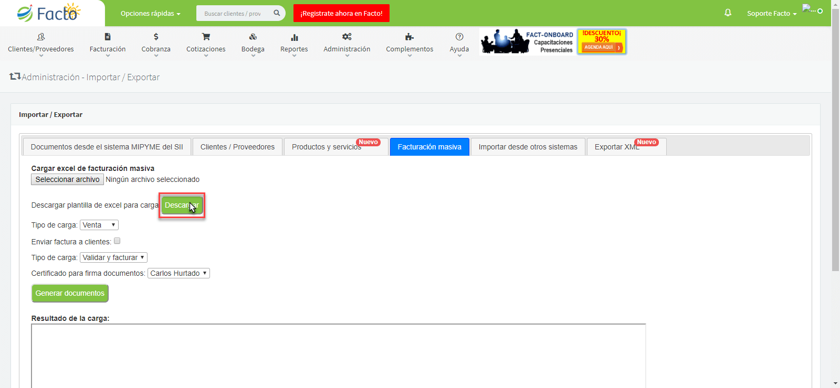Click the Buscar clientes search field
The image size is (840, 388).
(235, 13)
